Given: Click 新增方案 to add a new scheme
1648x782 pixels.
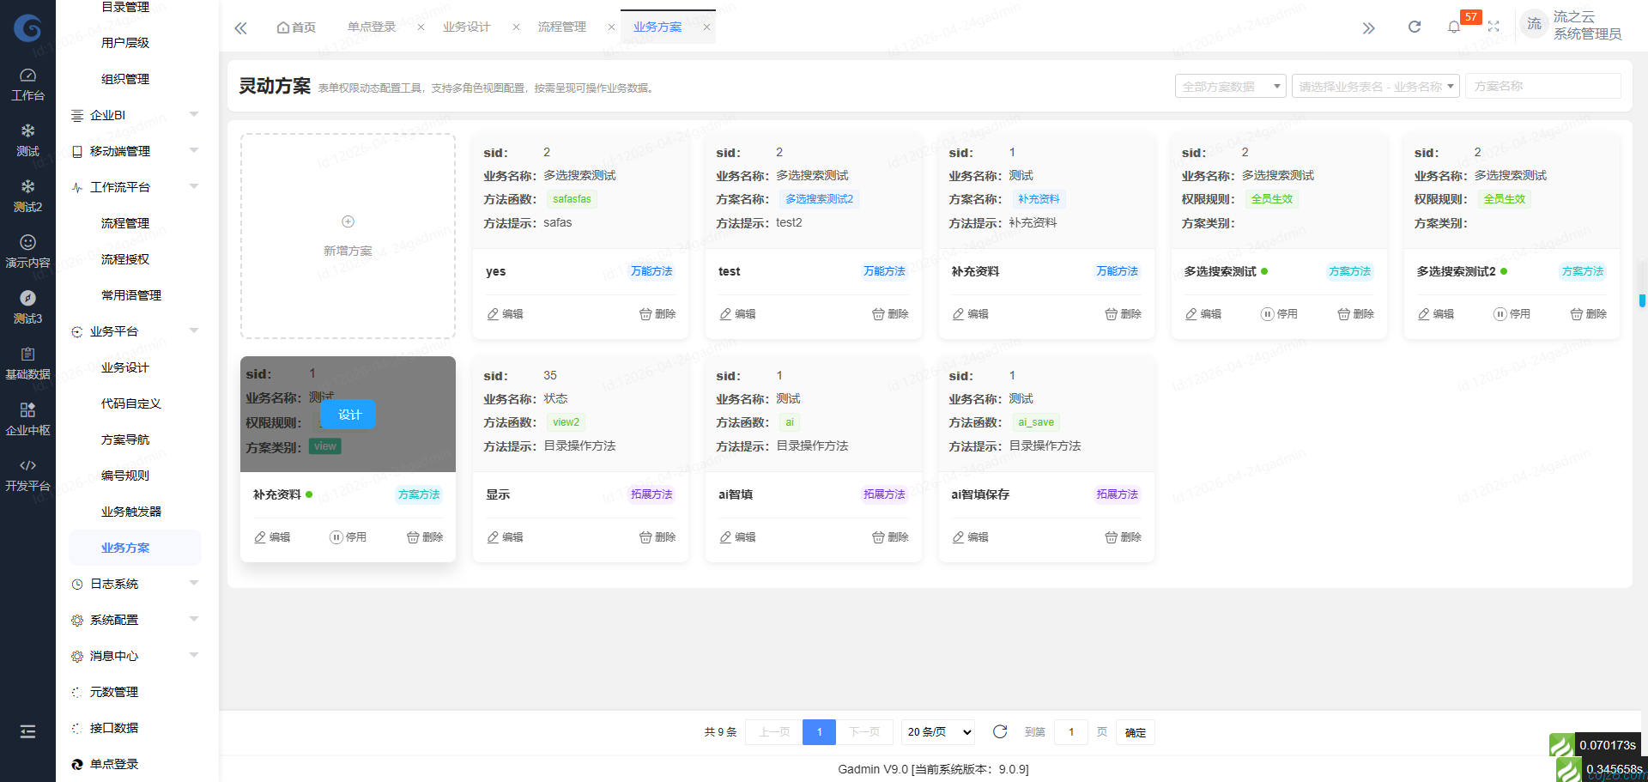Looking at the screenshot, I should point(348,236).
